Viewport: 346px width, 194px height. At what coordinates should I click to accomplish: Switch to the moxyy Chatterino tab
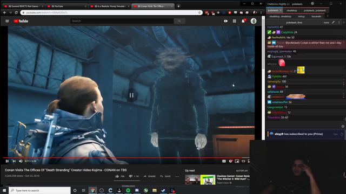301,16
